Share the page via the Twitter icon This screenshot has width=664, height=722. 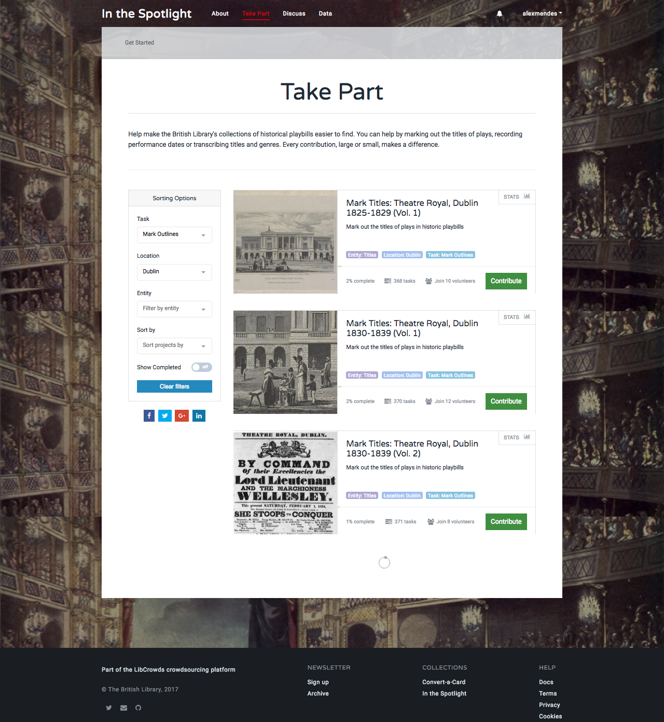tap(165, 415)
